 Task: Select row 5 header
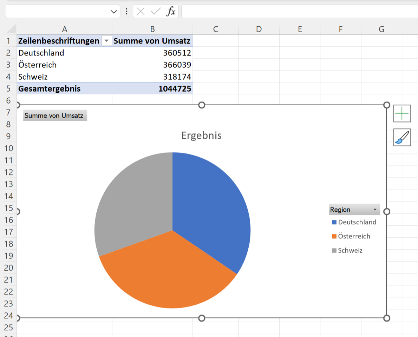[8, 88]
